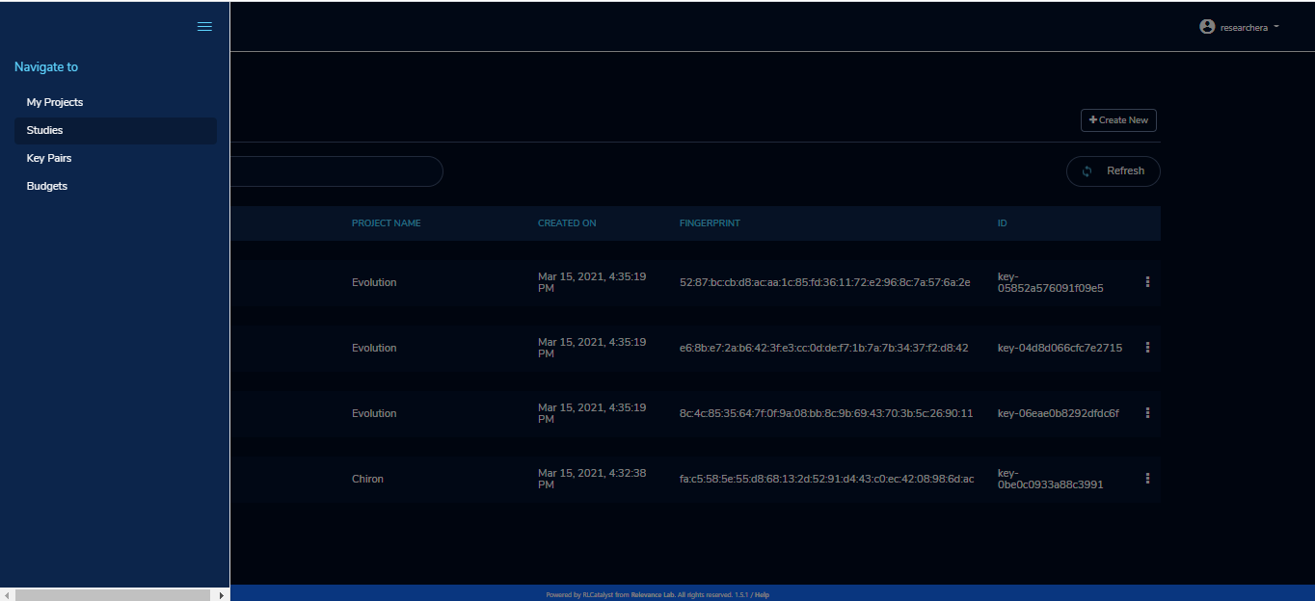Open actions menu for key-06eae0b8292dfdc6f
Screen dimensions: 1315x601
(1147, 413)
